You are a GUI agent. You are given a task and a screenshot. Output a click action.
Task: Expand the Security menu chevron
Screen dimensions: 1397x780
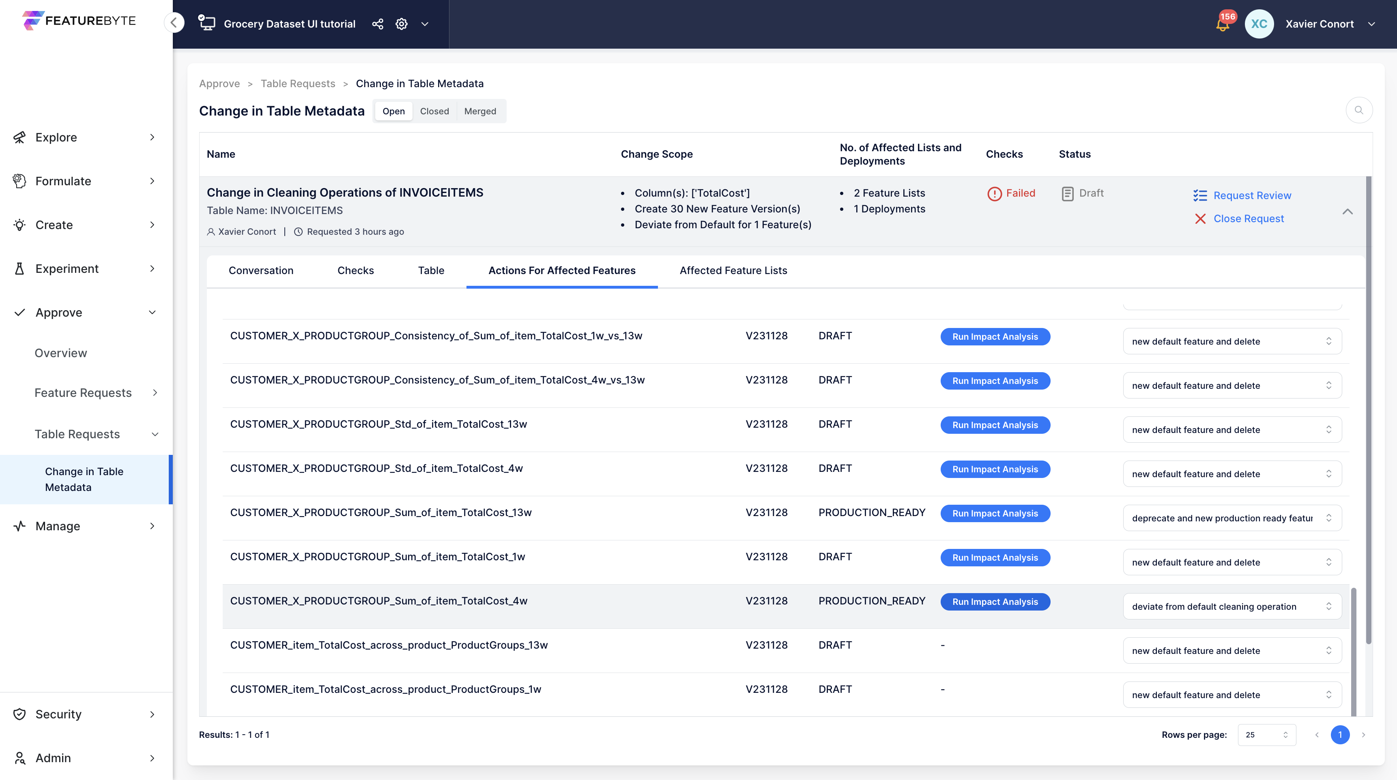point(153,714)
